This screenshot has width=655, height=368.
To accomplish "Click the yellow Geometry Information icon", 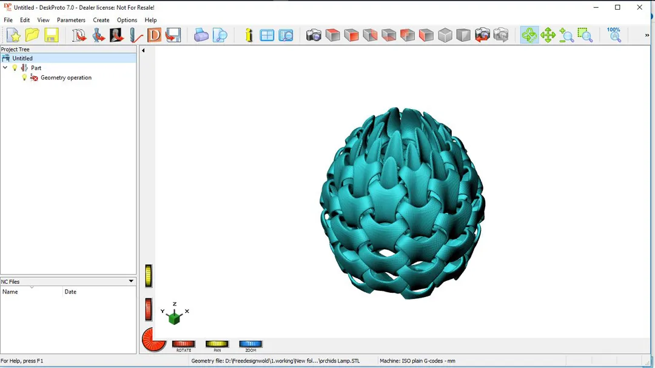I will click(x=249, y=35).
